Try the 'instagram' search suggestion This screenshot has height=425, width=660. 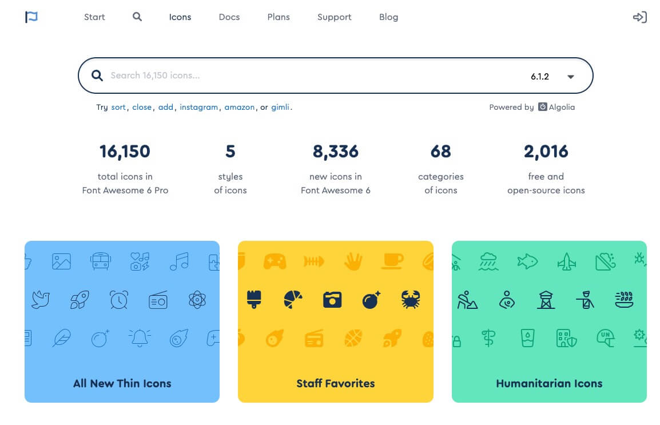(x=198, y=108)
